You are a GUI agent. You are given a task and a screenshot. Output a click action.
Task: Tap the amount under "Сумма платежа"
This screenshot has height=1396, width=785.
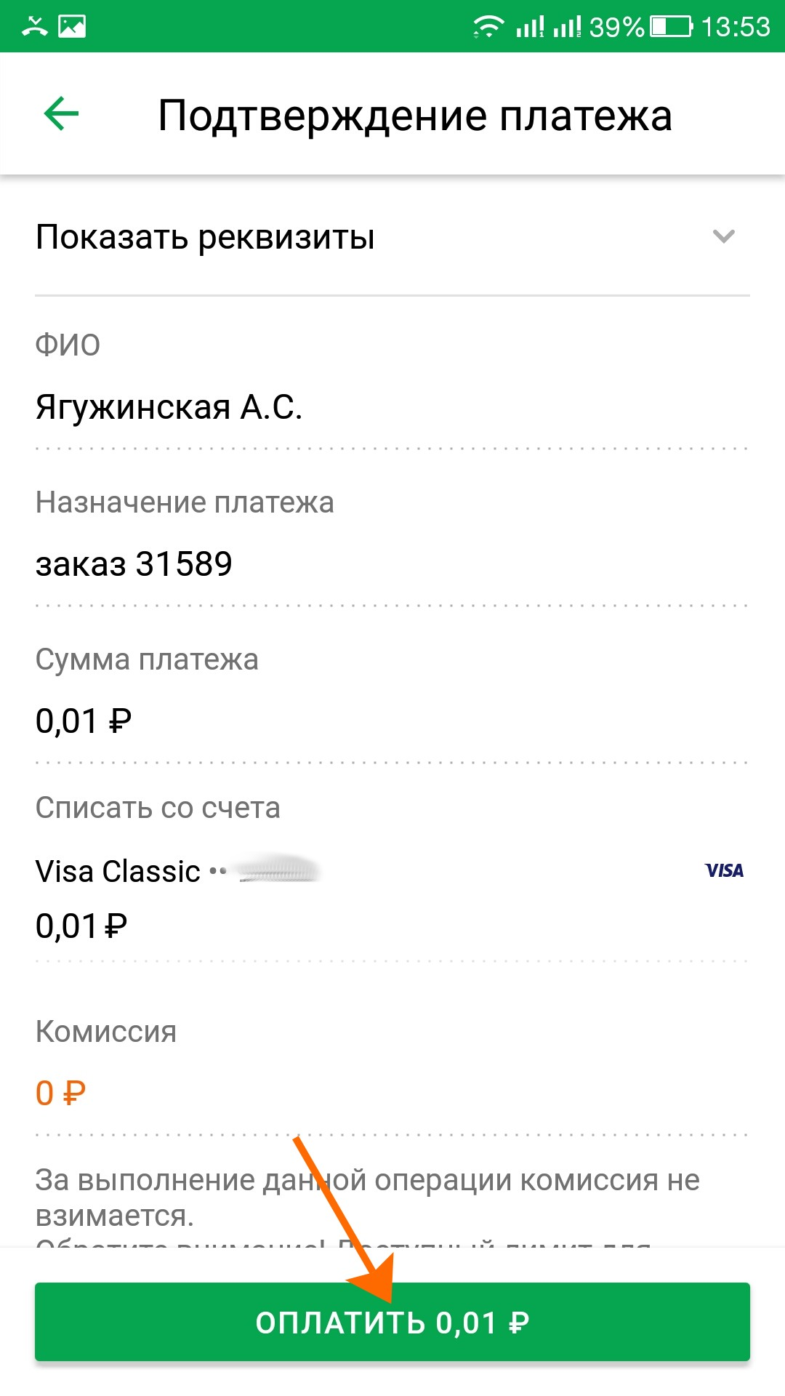pyautogui.click(x=83, y=721)
